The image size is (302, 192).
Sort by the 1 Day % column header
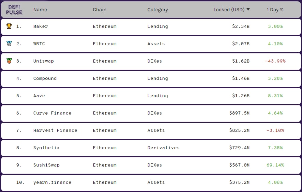pyautogui.click(x=275, y=10)
